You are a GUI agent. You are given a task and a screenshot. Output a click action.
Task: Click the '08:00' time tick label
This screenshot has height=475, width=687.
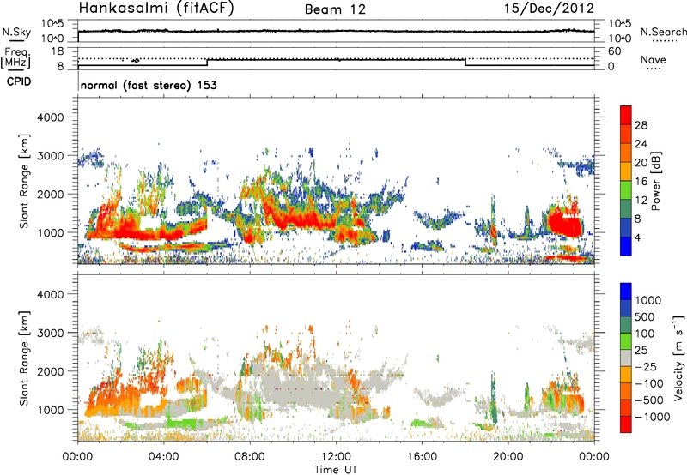coord(249,457)
